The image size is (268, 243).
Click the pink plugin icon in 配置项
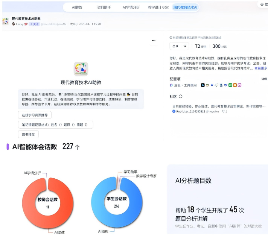pos(239,85)
